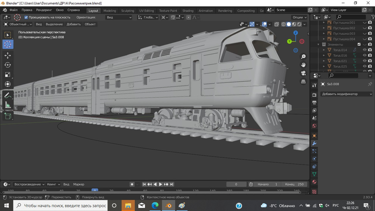Toggle the auto keying record button
Viewport: 375px width, 211px height.
click(x=132, y=184)
